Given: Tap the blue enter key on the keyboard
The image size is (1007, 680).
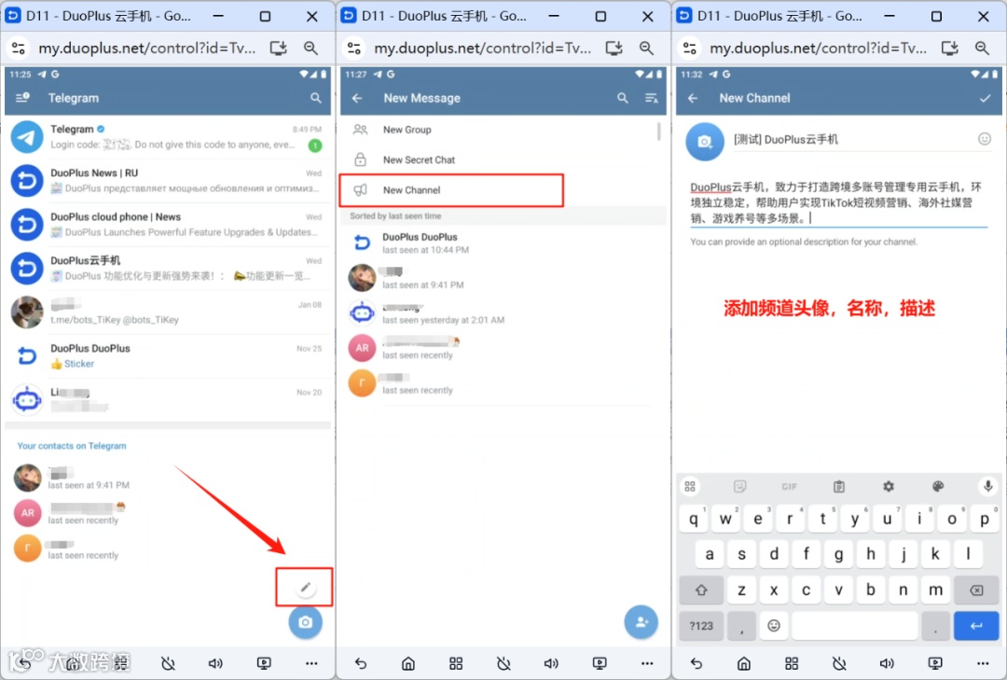Looking at the screenshot, I should (x=975, y=625).
